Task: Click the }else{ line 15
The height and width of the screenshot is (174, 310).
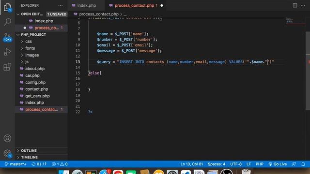Action: tap(95, 73)
